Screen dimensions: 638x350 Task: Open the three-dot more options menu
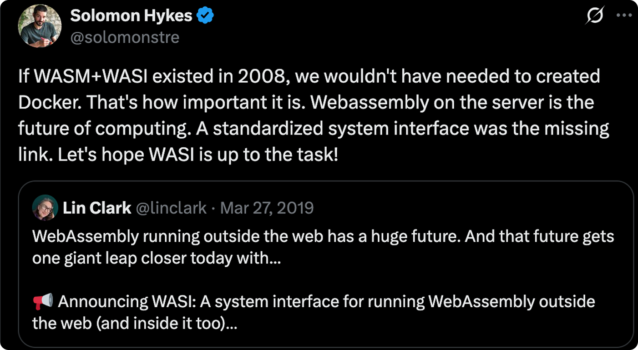pos(623,15)
